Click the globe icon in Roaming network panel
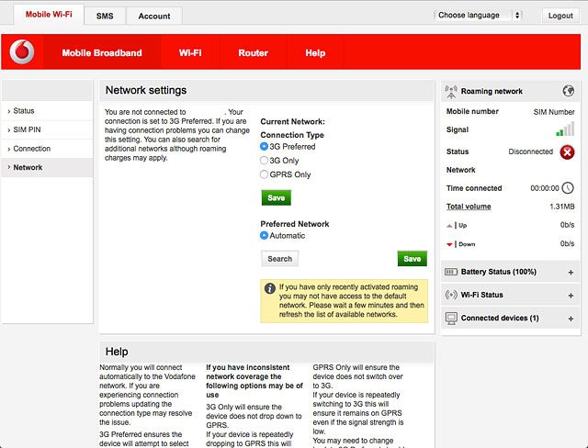 (x=569, y=91)
